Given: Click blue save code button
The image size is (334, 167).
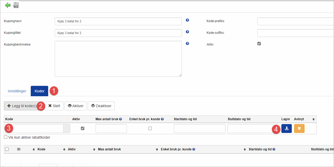Looking at the screenshot, I should point(287,129).
